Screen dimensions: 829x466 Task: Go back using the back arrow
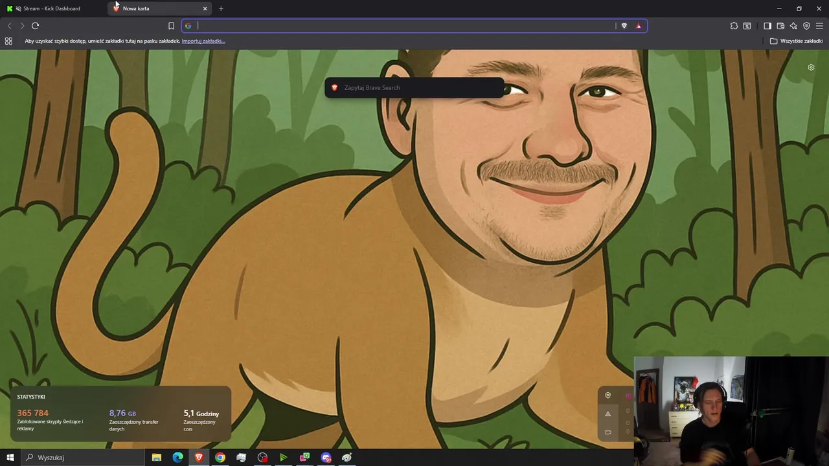9,26
